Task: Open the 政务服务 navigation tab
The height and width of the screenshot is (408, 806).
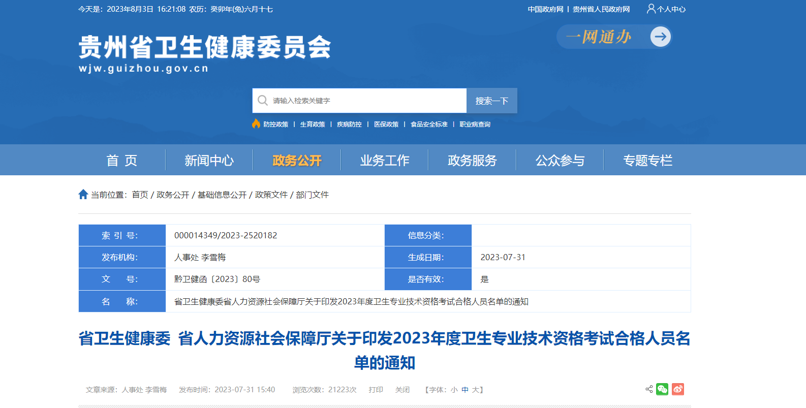Action: [x=472, y=161]
